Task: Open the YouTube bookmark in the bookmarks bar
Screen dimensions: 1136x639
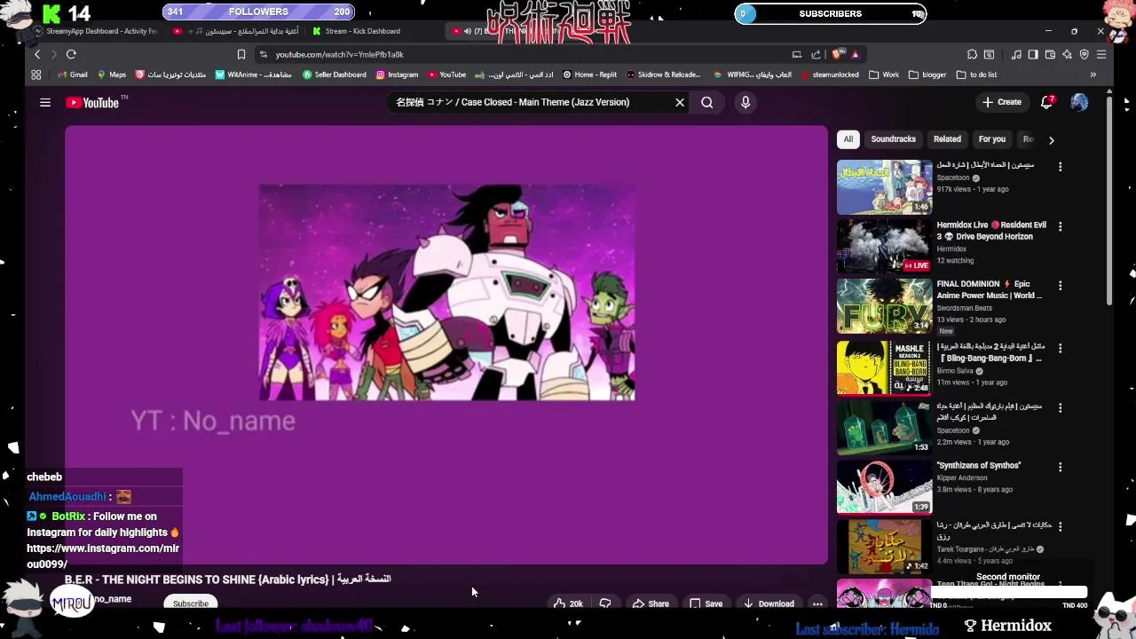Action: tap(447, 75)
